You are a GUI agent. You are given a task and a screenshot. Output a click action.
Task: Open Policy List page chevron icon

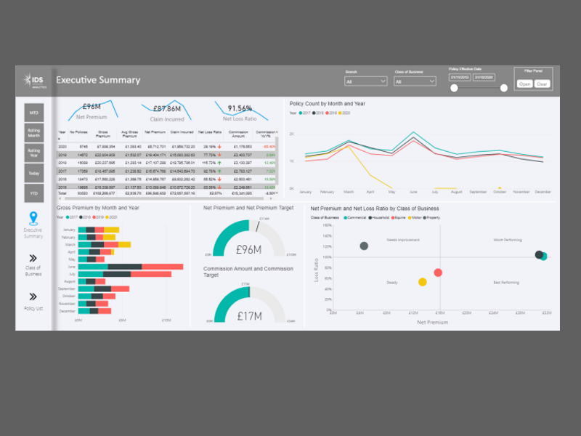coord(33,296)
